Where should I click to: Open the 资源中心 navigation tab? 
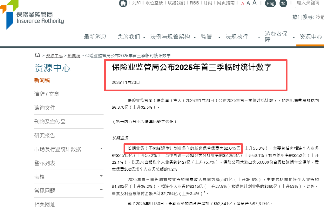coord(311,37)
